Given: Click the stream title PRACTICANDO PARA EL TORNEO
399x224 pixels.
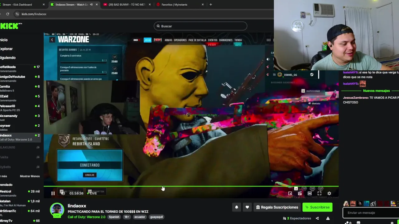Looking at the screenshot, I should coord(108,212).
